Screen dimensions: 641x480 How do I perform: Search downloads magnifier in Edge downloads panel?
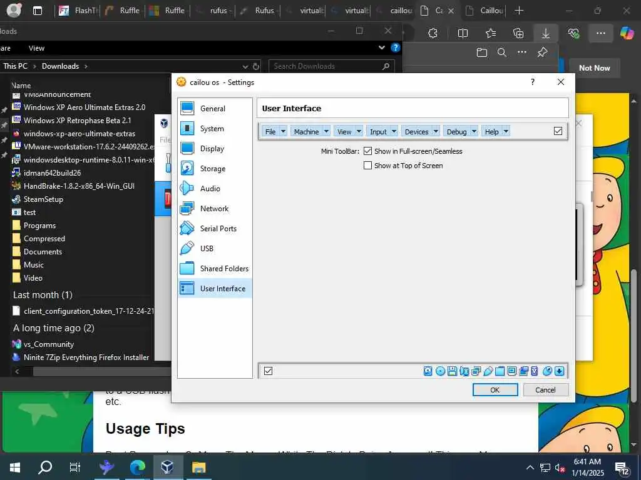pyautogui.click(x=501, y=52)
